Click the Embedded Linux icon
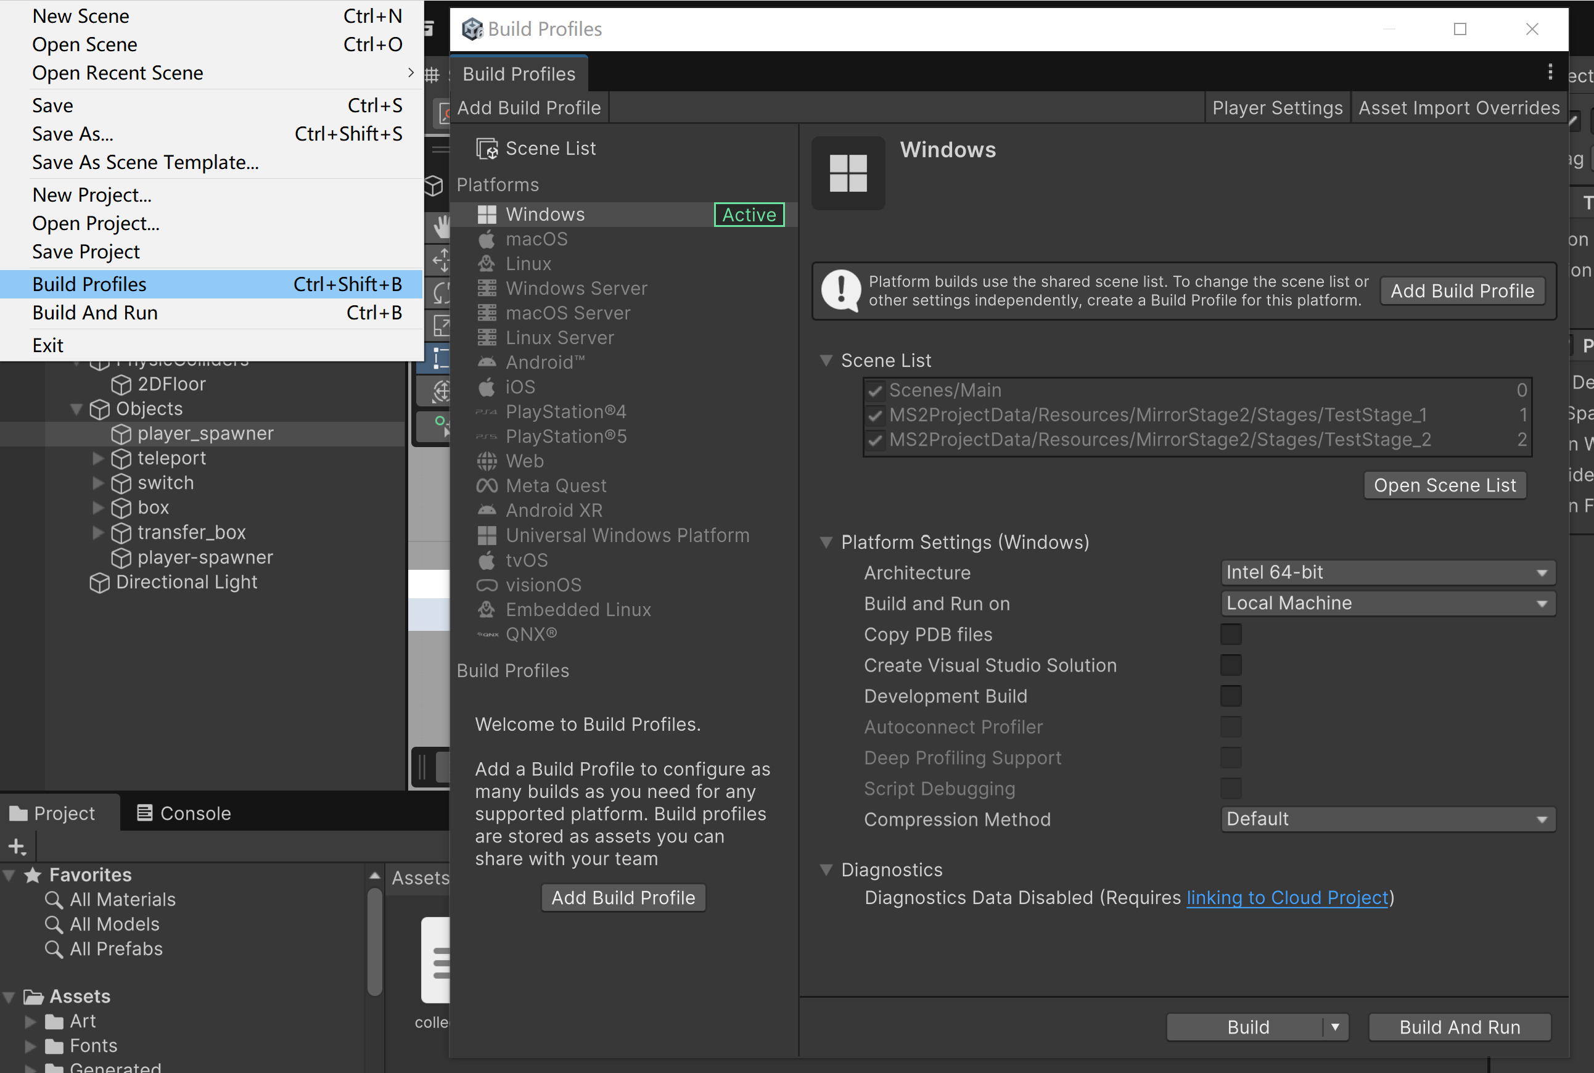This screenshot has height=1073, width=1594. 487,610
